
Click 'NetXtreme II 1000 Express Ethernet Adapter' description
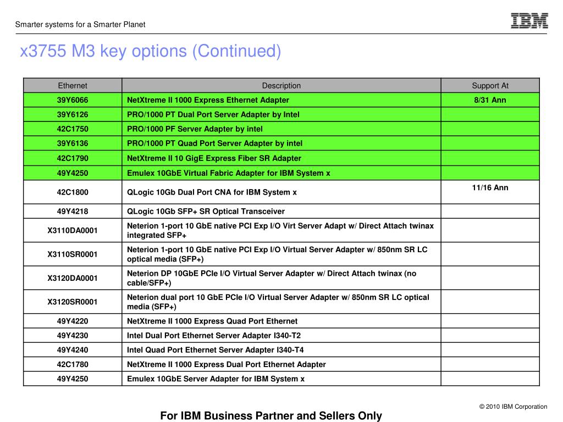point(208,100)
